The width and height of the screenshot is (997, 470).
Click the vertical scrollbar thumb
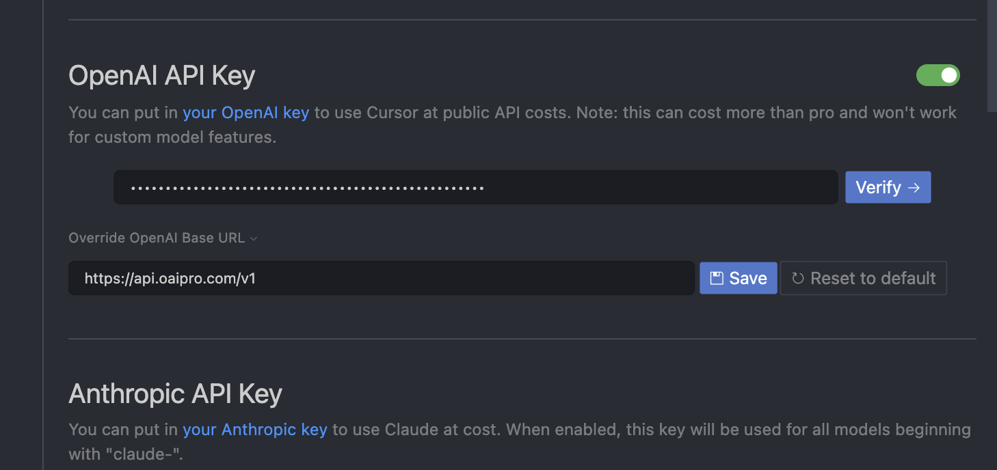992,55
